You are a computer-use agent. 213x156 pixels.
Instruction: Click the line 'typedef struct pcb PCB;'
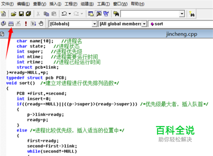(x=36, y=78)
